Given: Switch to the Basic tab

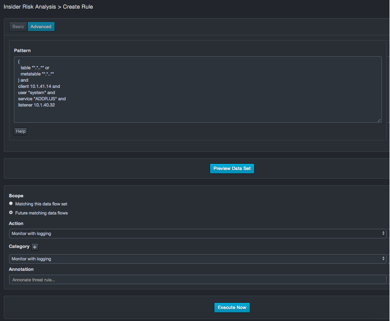Looking at the screenshot, I should coord(18,27).
